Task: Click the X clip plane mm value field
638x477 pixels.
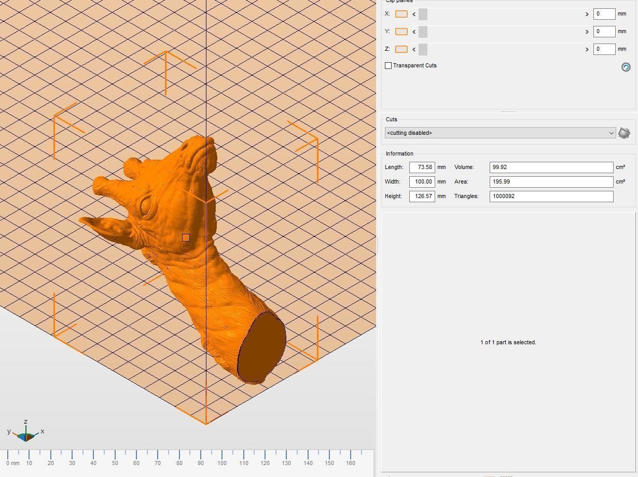Action: [604, 14]
